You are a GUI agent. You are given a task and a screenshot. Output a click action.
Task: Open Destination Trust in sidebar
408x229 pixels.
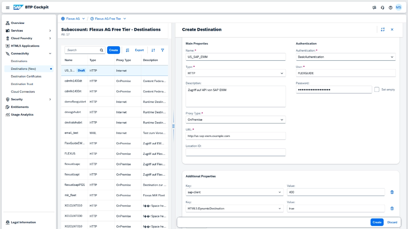22,84
